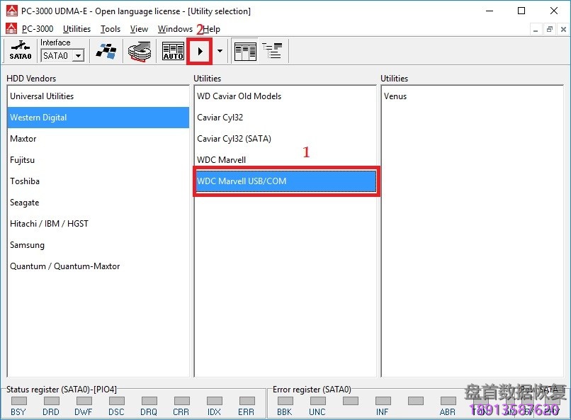Open the PC-3000 menu
This screenshot has width=571, height=420.
click(x=37, y=29)
